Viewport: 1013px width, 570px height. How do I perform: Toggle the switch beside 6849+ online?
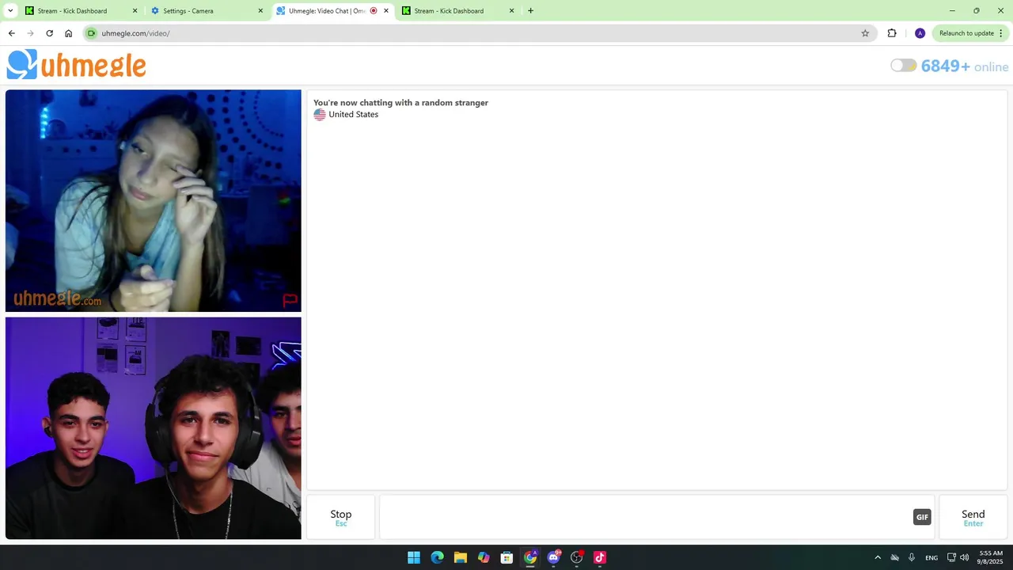(x=903, y=66)
